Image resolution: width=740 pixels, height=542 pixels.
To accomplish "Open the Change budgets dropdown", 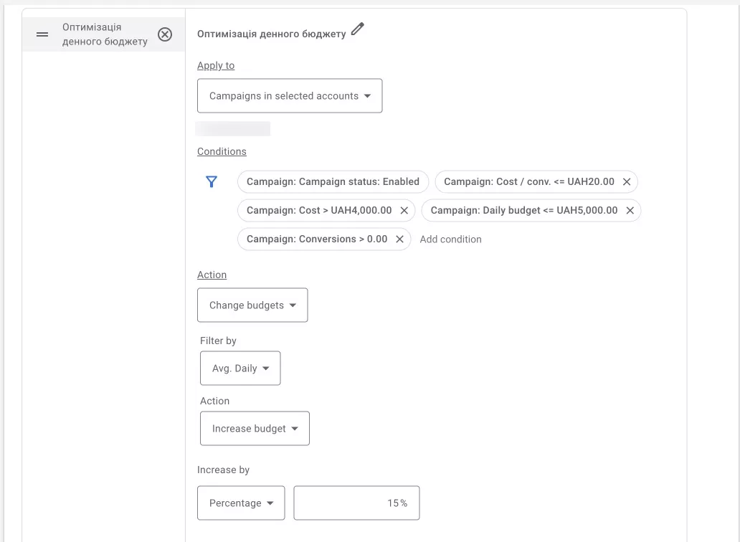I will tap(252, 305).
